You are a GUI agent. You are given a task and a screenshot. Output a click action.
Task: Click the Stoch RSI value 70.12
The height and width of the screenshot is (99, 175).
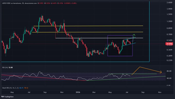point(26,88)
